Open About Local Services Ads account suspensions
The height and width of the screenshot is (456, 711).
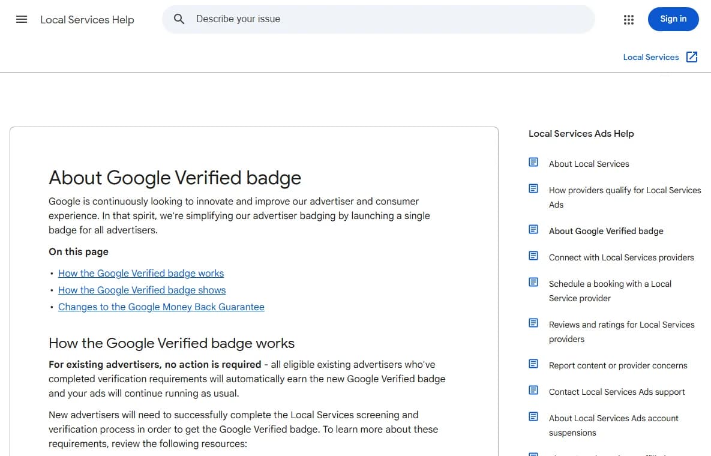(x=614, y=425)
